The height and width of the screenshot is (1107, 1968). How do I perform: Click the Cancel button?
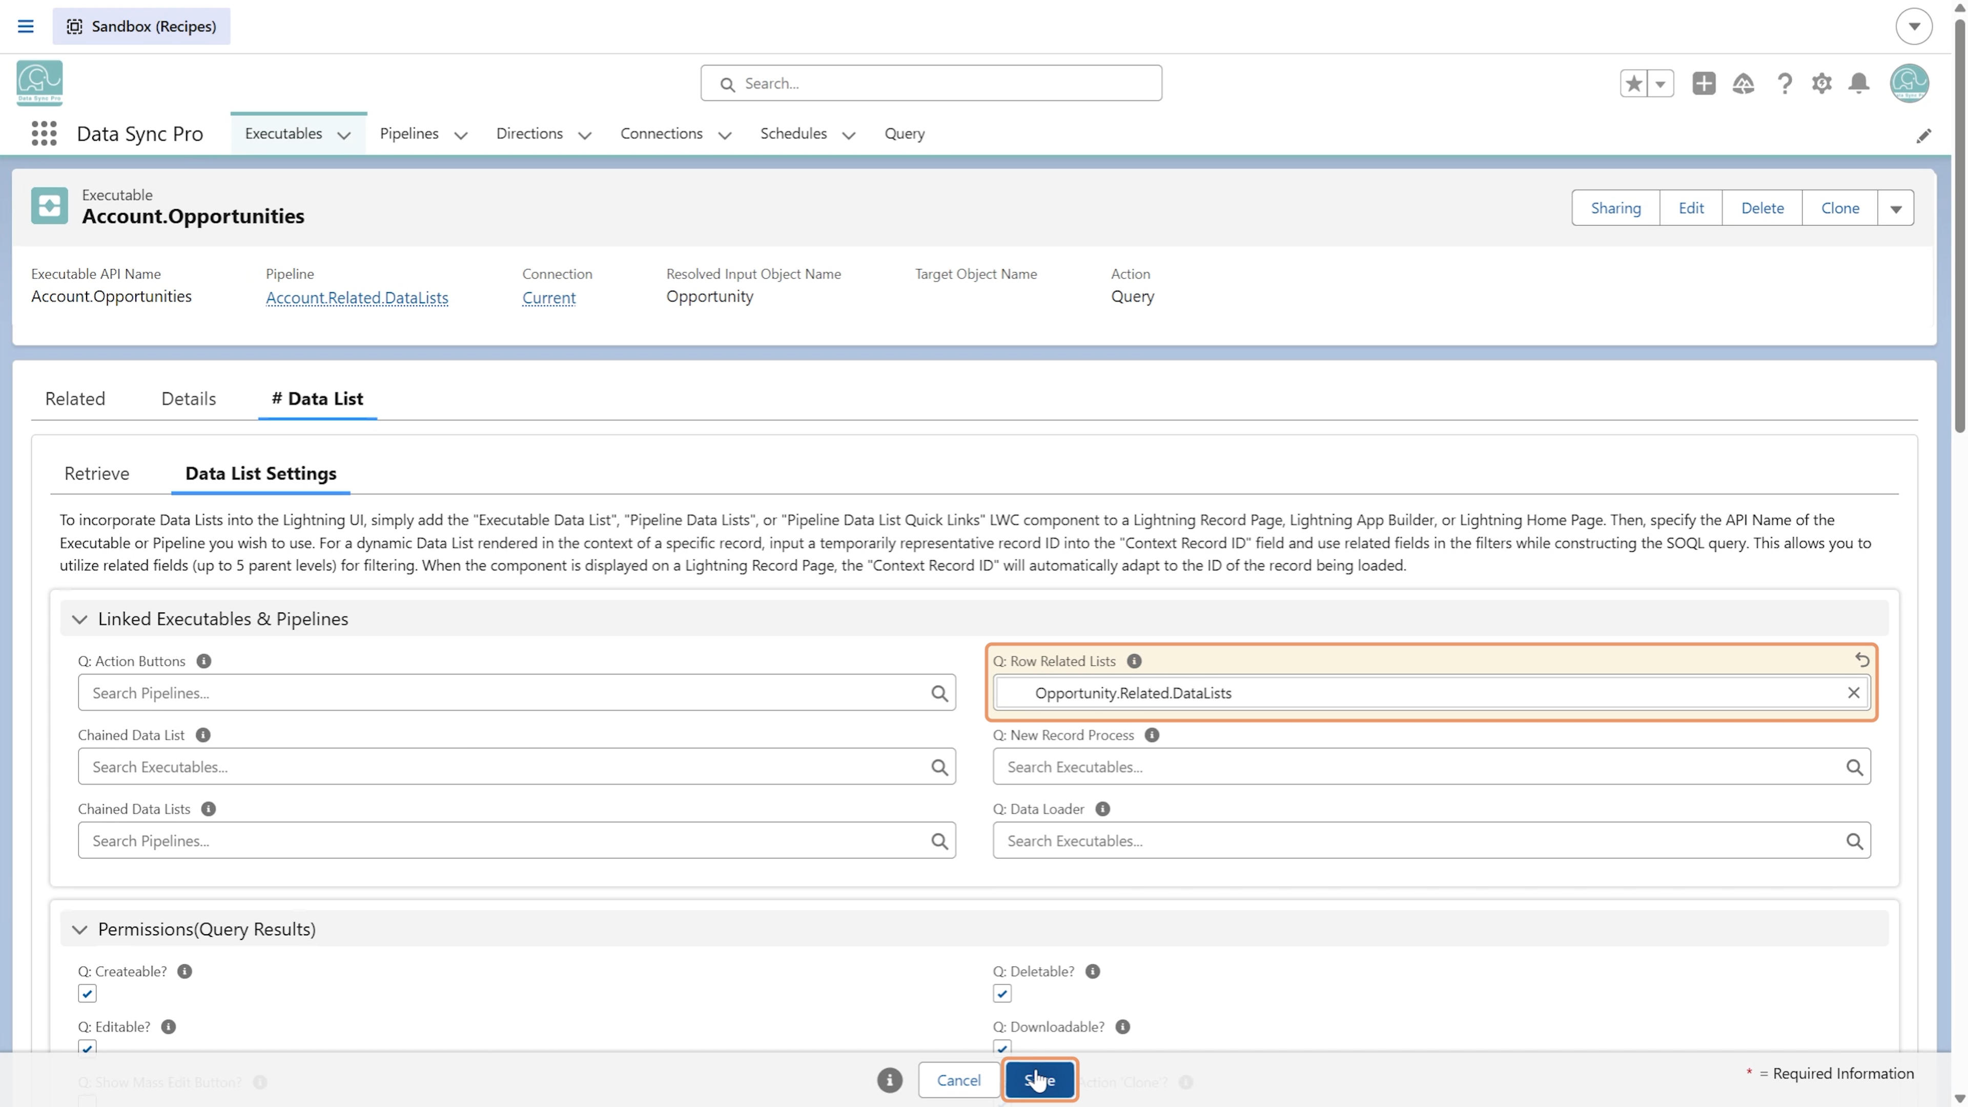click(959, 1079)
